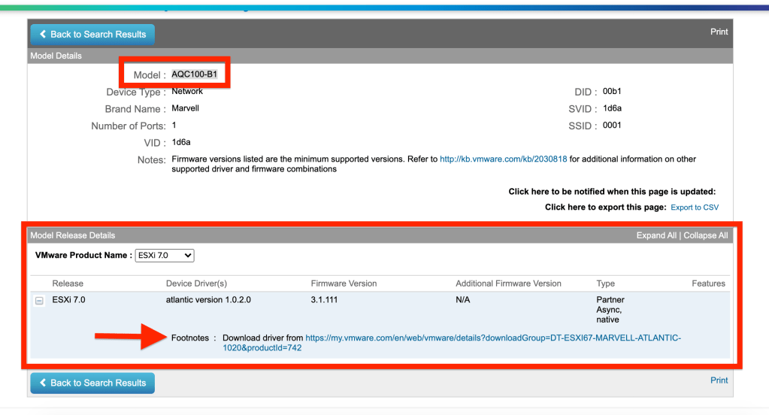Click the Features column header
769x415 pixels.
coord(708,283)
